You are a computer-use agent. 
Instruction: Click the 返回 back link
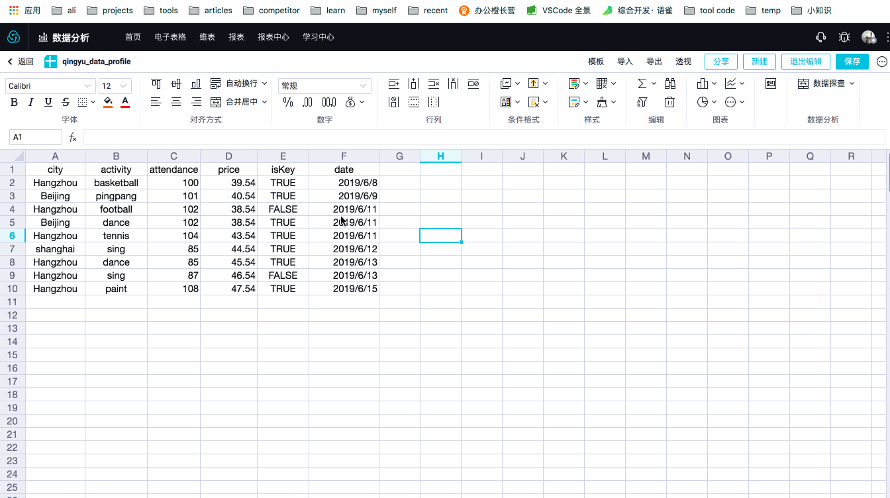pos(21,62)
